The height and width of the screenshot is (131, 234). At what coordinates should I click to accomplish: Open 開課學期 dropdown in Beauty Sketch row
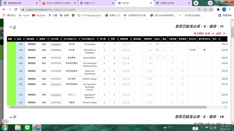click(125, 58)
